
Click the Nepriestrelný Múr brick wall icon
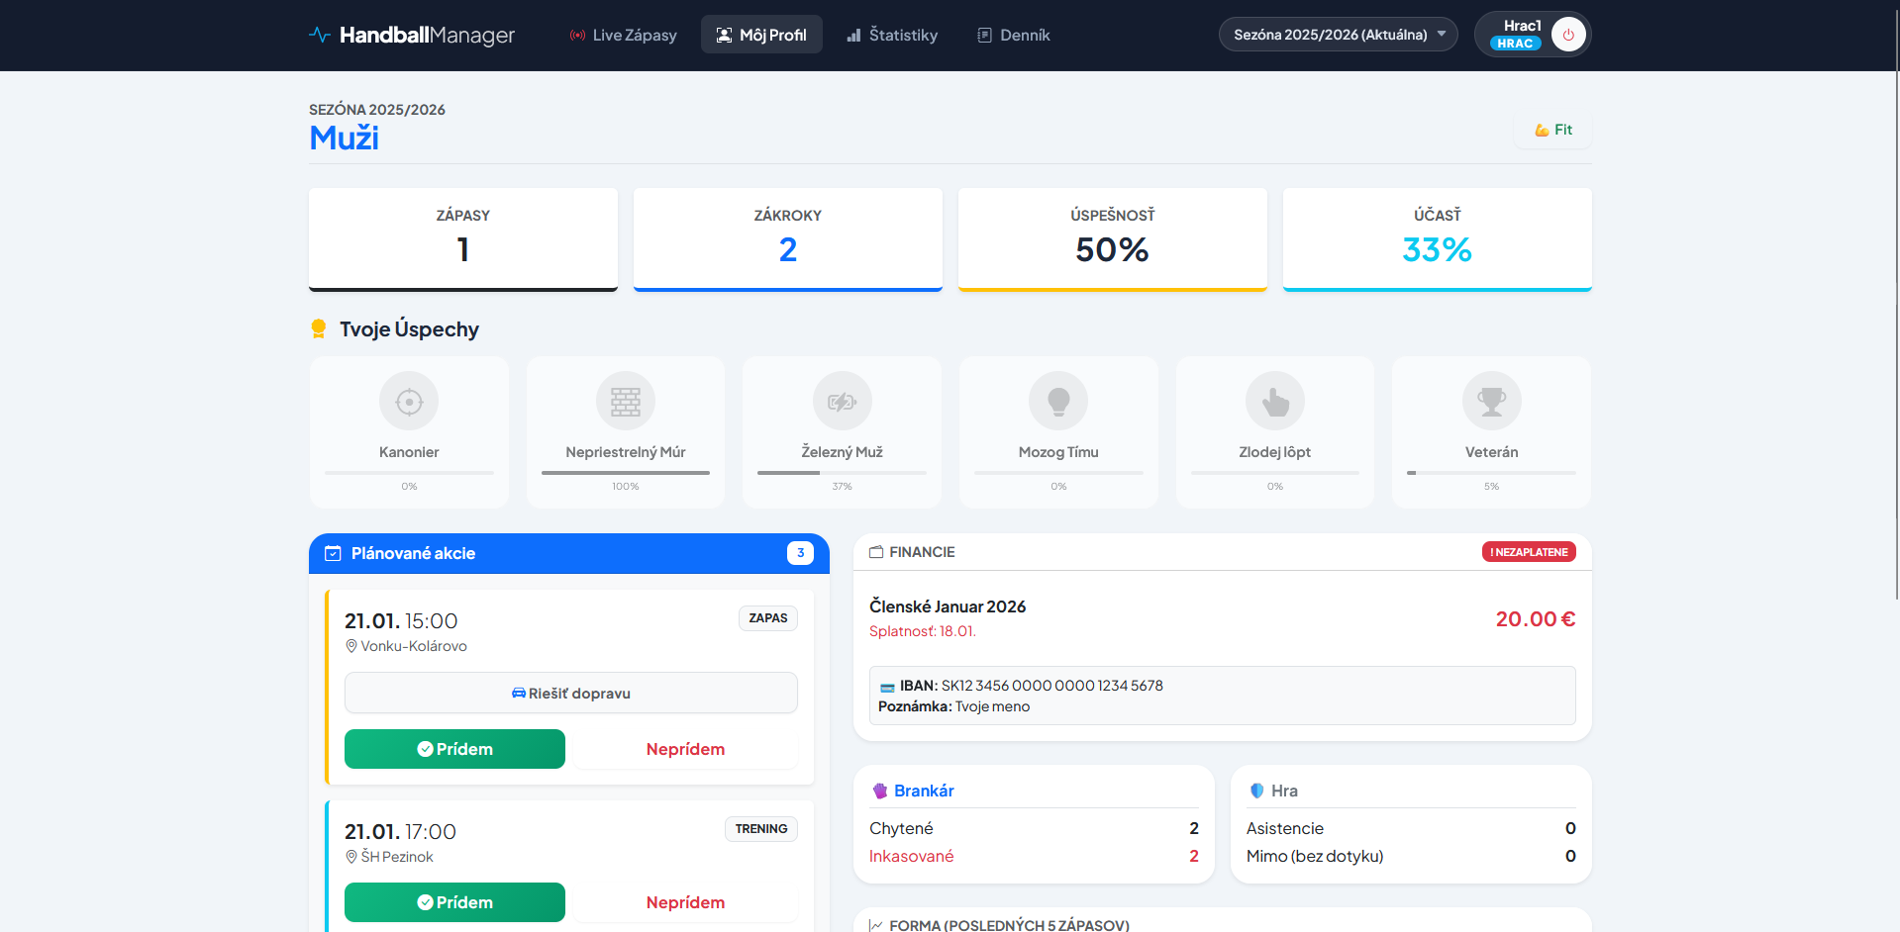point(625,401)
